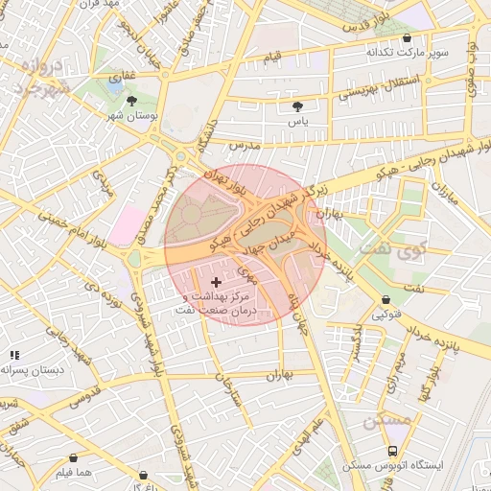
Task: Select the مدرس street label
Action: click(245, 146)
